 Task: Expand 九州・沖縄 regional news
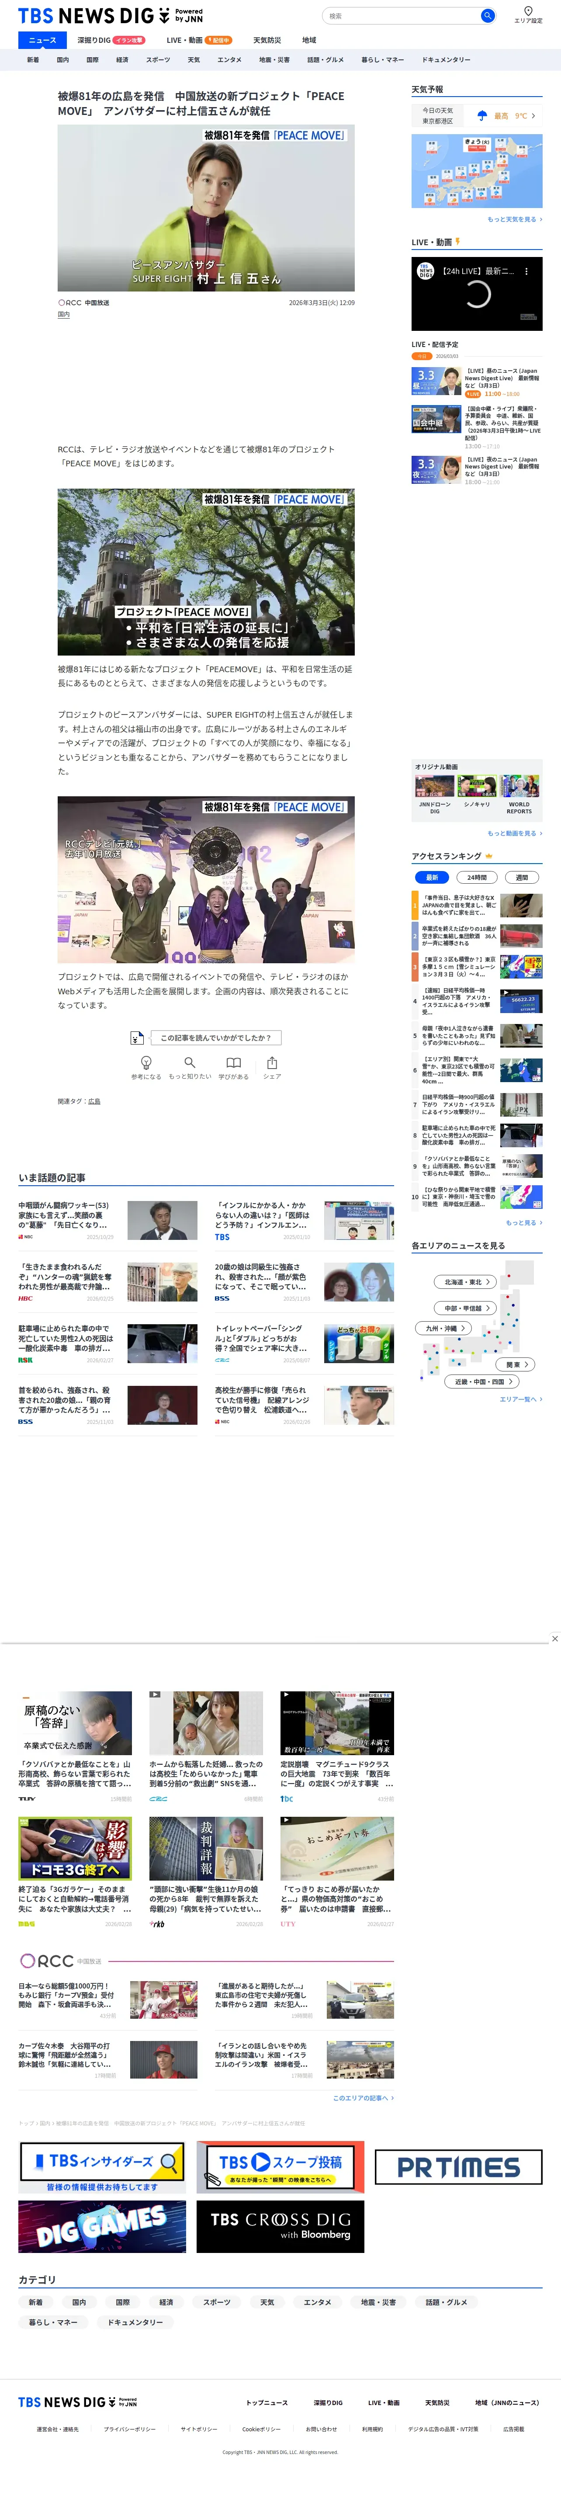(x=444, y=1328)
